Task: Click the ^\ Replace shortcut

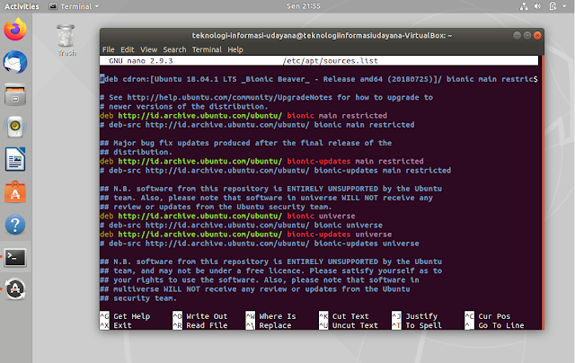Action: [269, 325]
